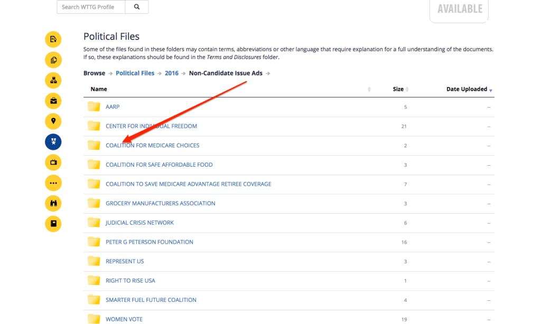Open the AARP folder icon

pyautogui.click(x=94, y=107)
